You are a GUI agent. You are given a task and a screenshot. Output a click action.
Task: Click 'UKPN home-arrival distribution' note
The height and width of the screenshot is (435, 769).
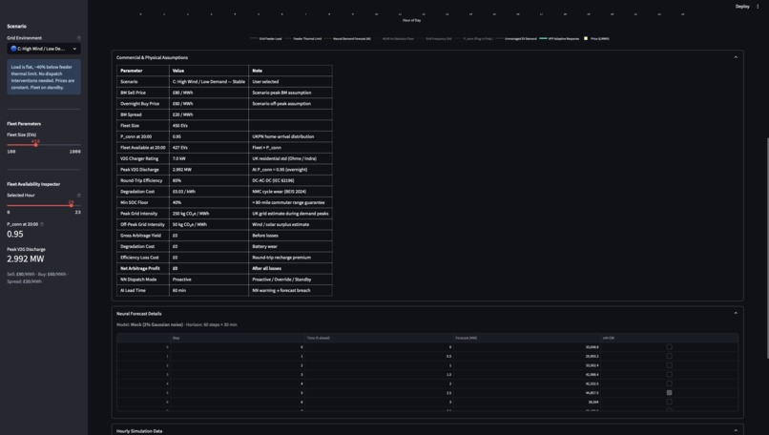[283, 136]
